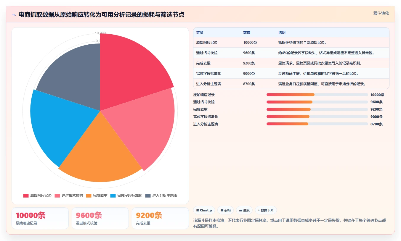Screen dimensions: 401x241
Task: Click the 完成字段标准化 progress bar
Action: (317, 117)
